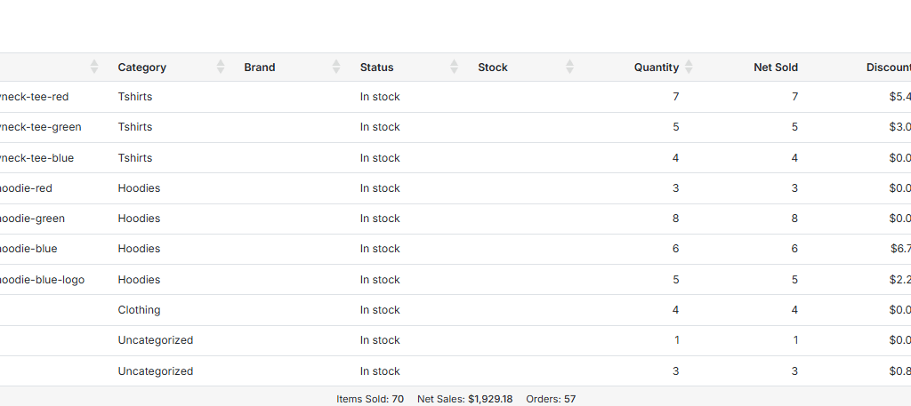The width and height of the screenshot is (911, 406).
Task: Click the Status column header label
Action: (x=376, y=68)
